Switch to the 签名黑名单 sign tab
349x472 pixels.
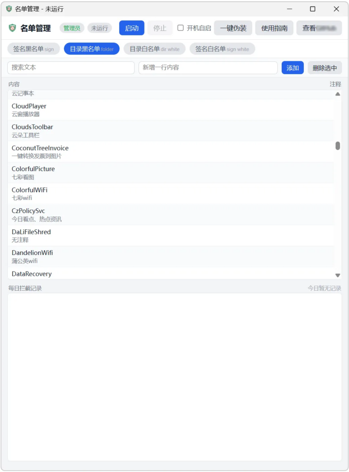[x=34, y=49]
